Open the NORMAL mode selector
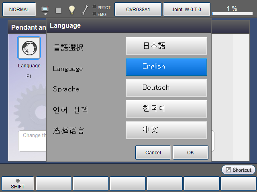257x192 pixels. [x=19, y=9]
